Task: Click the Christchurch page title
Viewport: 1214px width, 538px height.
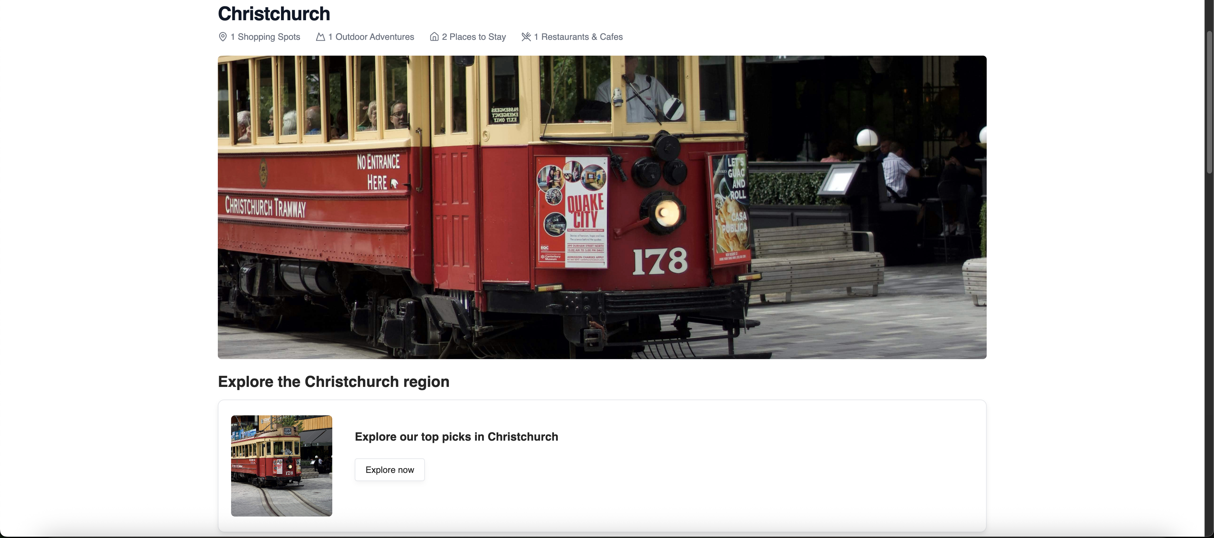Action: [x=274, y=14]
